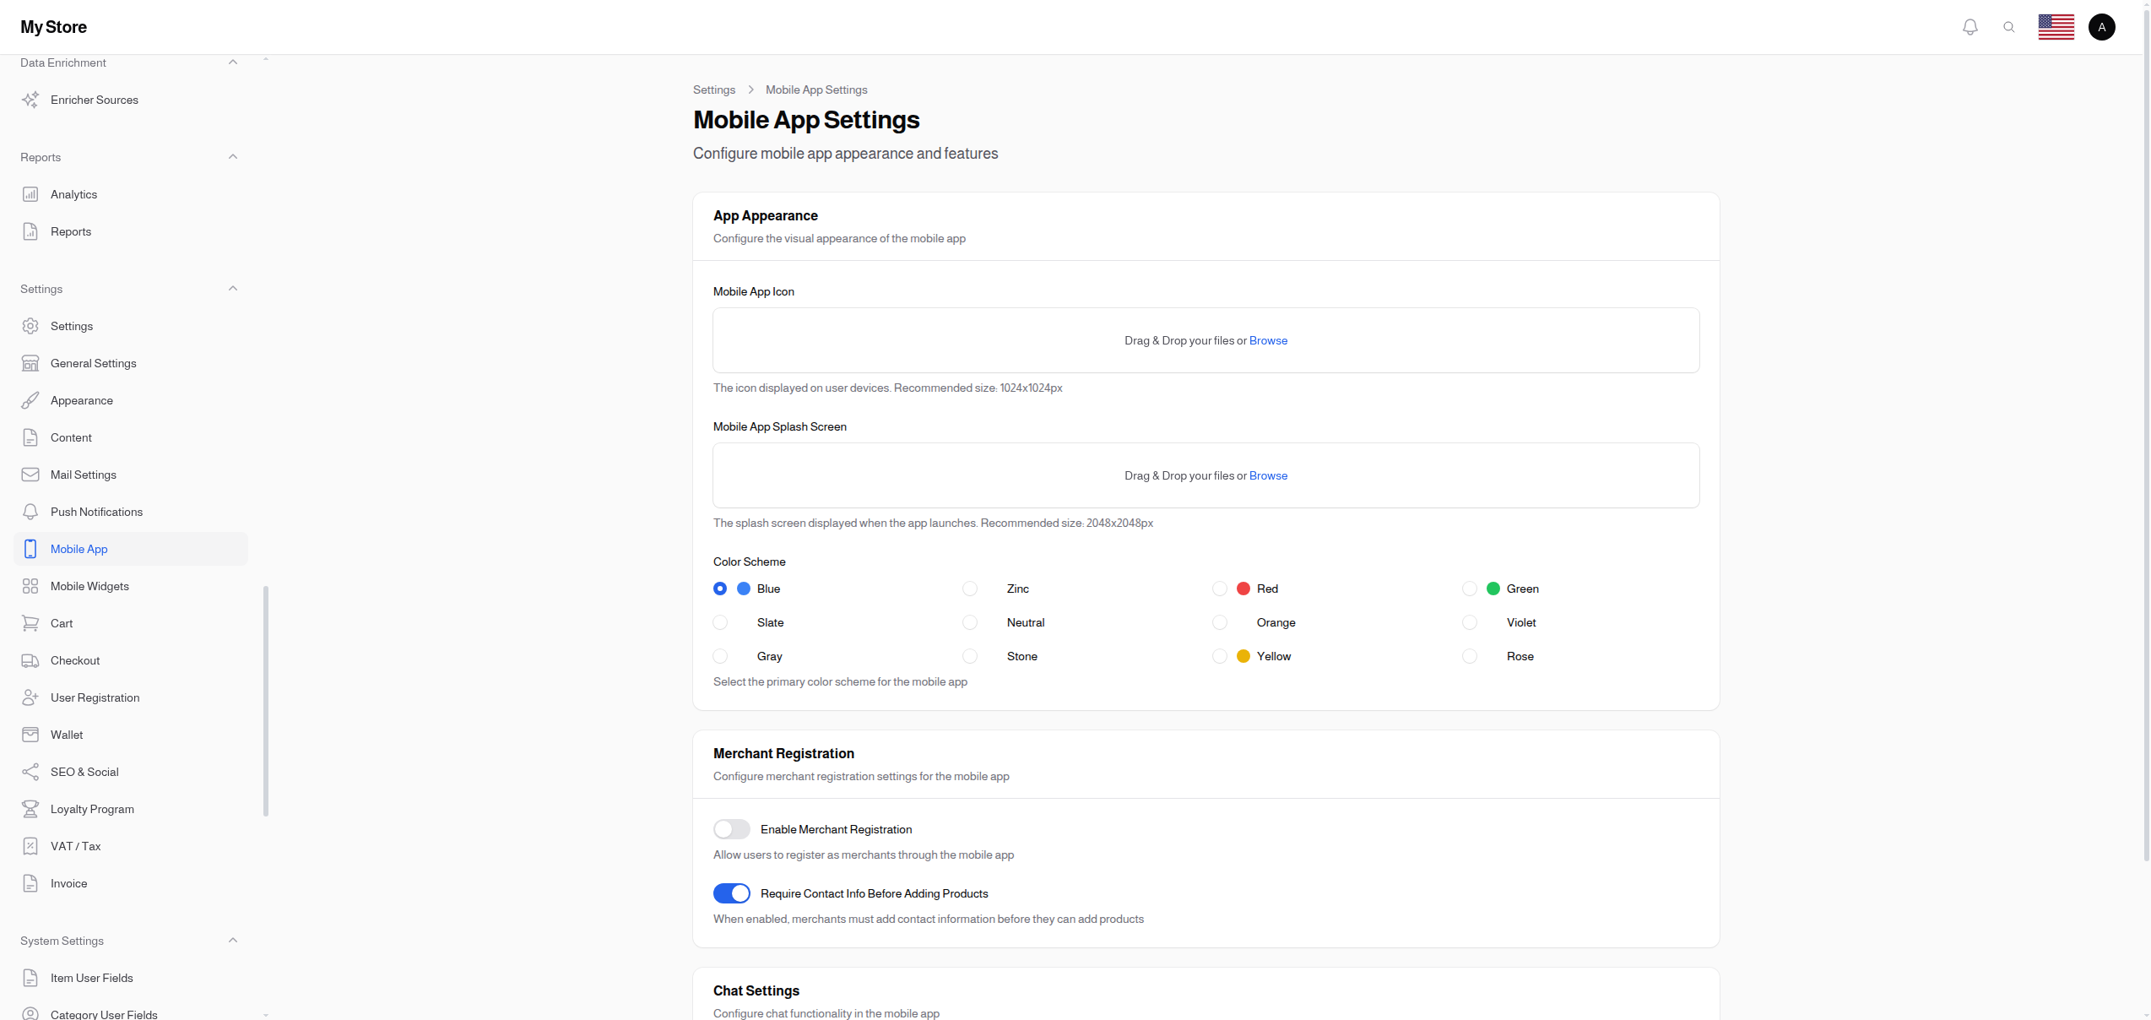2151x1020 pixels.
Task: Collapse the System Settings section
Action: 233,940
